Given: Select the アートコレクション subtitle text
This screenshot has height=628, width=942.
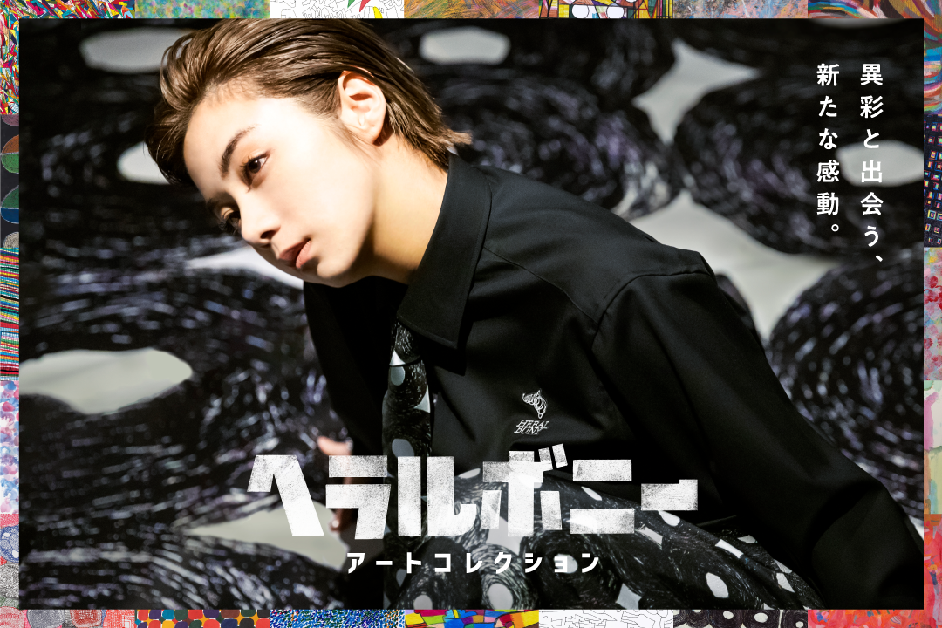Looking at the screenshot, I should click(473, 563).
